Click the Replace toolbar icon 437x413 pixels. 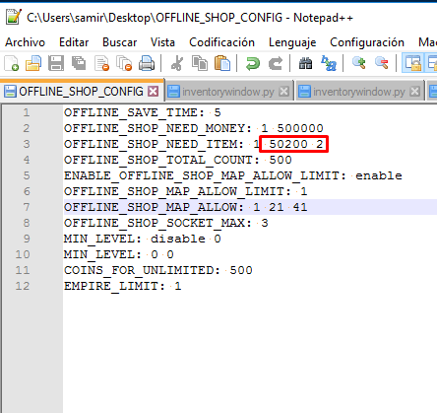329,63
